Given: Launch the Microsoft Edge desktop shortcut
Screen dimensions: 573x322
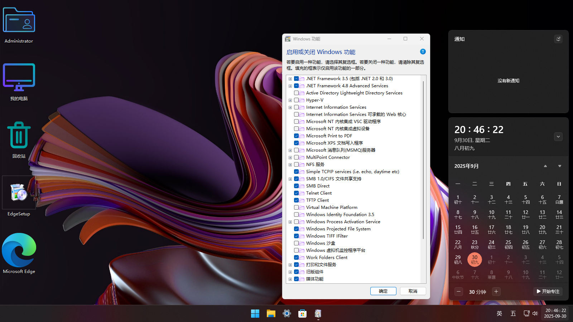Looking at the screenshot, I should [19, 254].
